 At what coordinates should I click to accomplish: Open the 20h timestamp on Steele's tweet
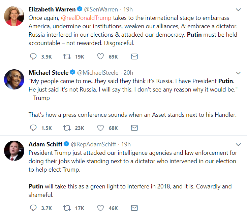click(x=128, y=73)
